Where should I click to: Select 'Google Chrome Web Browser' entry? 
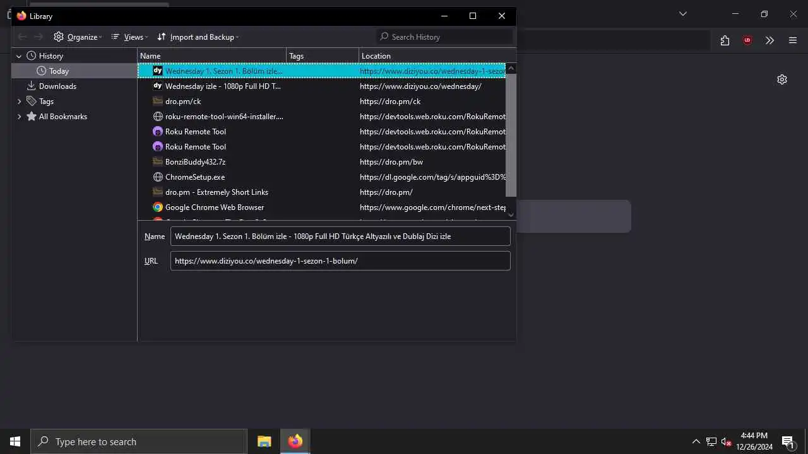click(322, 207)
